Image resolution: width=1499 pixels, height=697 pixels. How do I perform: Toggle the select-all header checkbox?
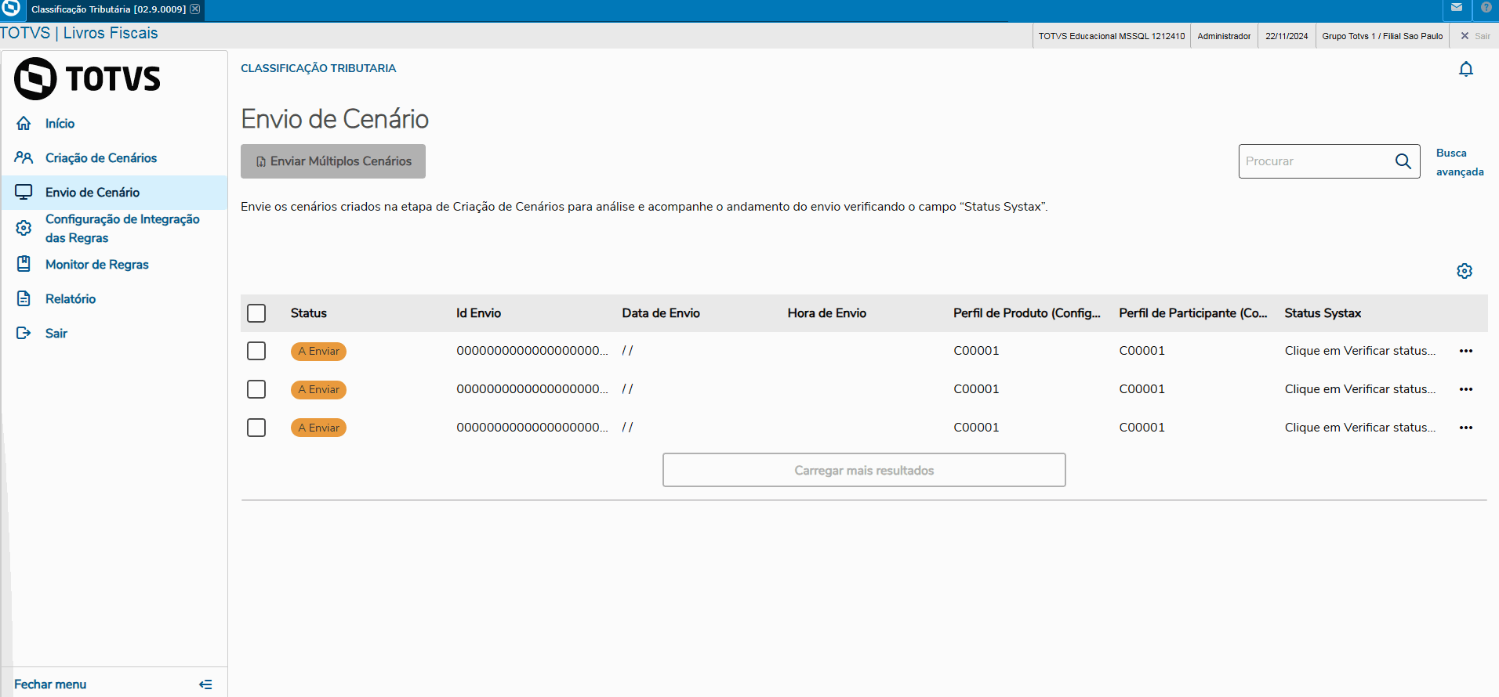click(x=256, y=313)
